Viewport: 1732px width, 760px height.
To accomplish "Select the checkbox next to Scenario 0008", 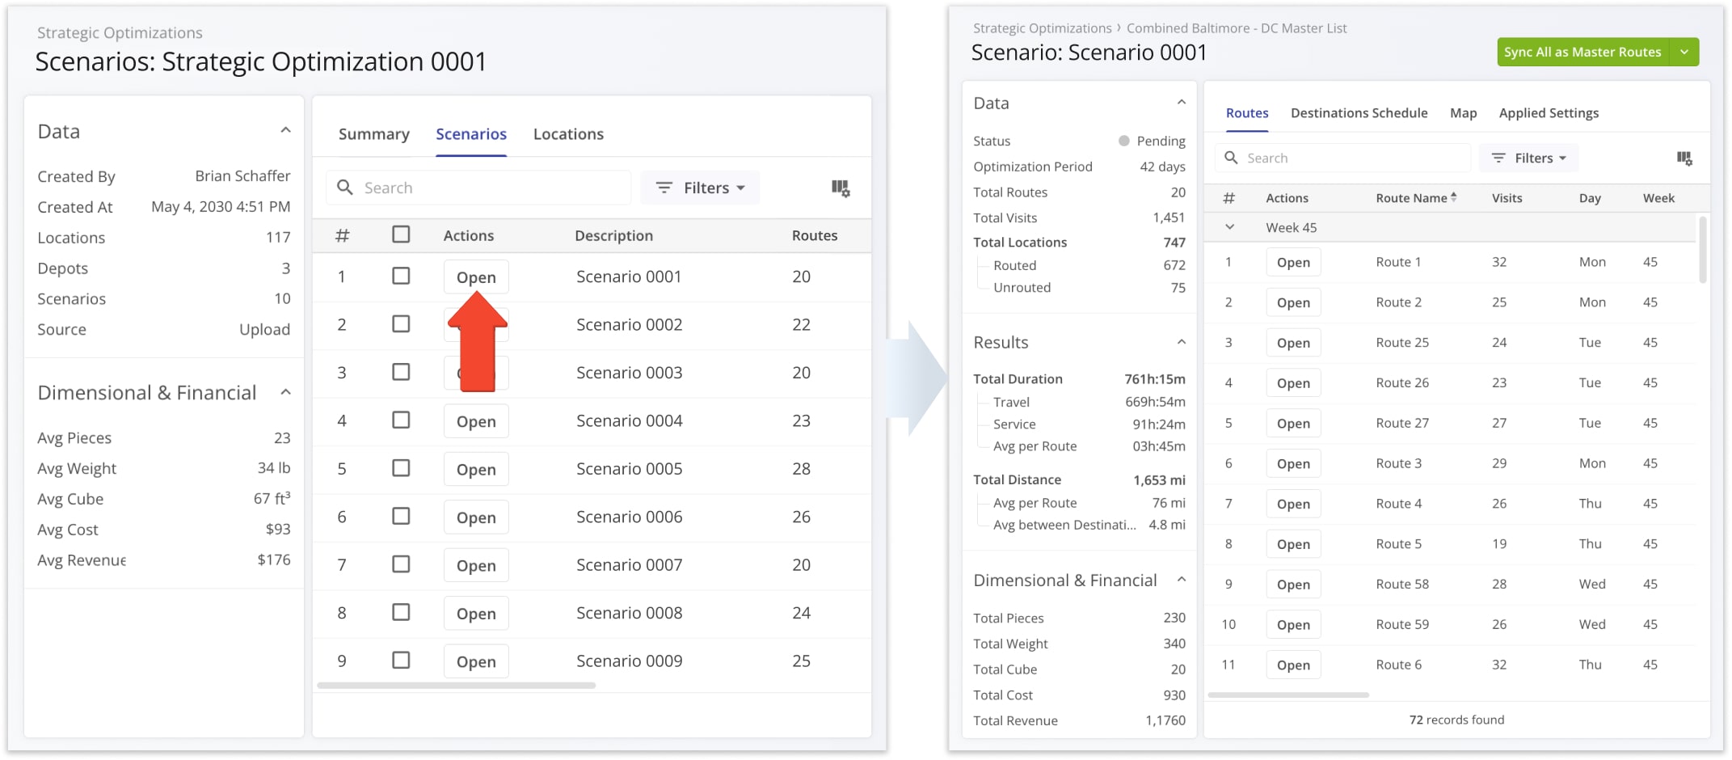I will point(401,613).
